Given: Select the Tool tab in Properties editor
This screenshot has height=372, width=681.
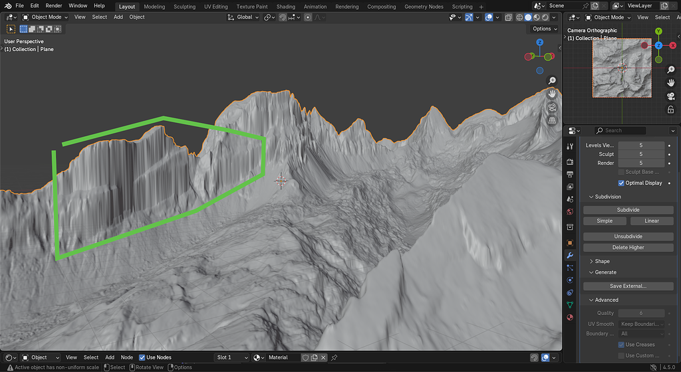Looking at the screenshot, I should pos(570,147).
